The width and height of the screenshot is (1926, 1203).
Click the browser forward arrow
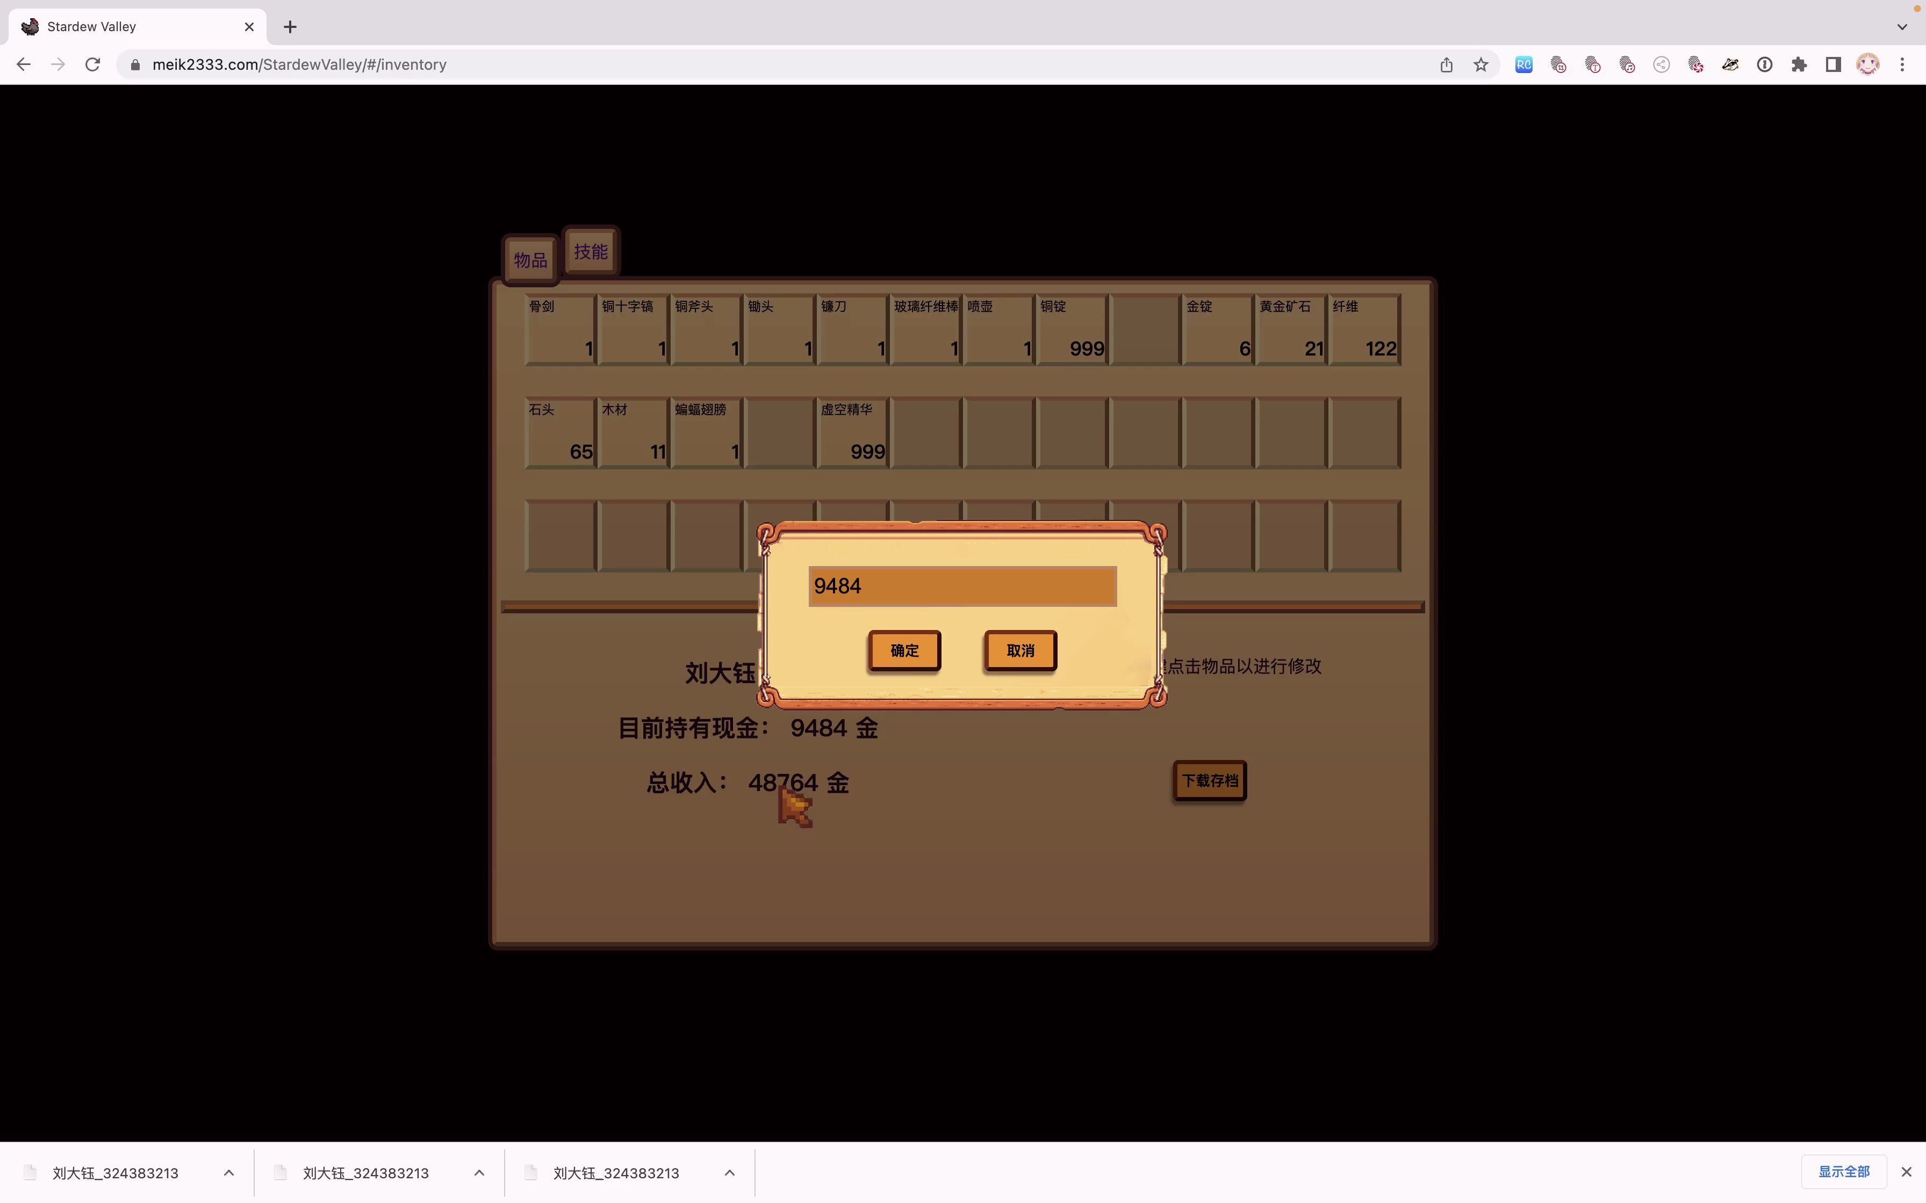(x=58, y=64)
